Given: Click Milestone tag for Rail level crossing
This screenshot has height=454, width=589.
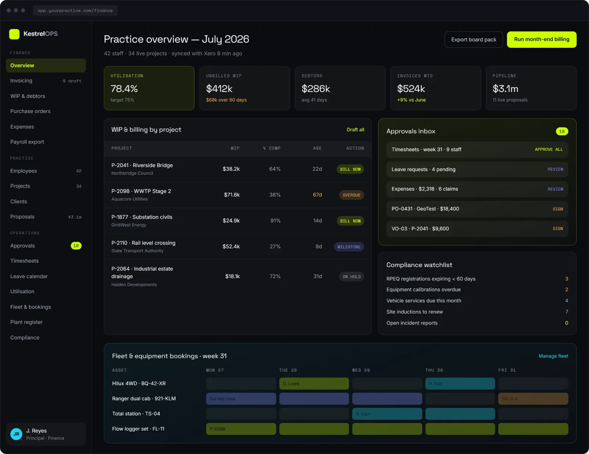Looking at the screenshot, I should tap(349, 247).
